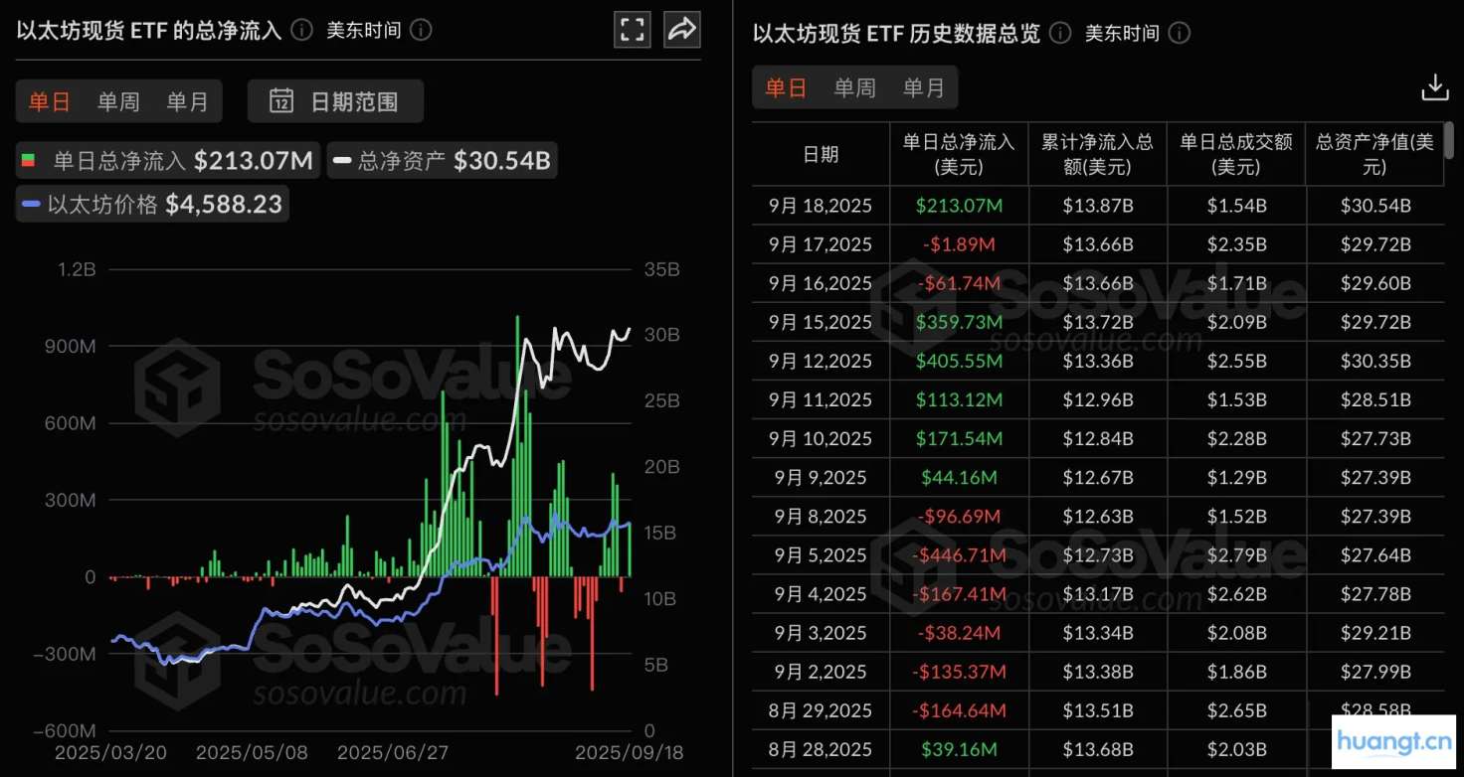
Task: Toggle 单日总净流入 series in chart legend
Action: [167, 161]
